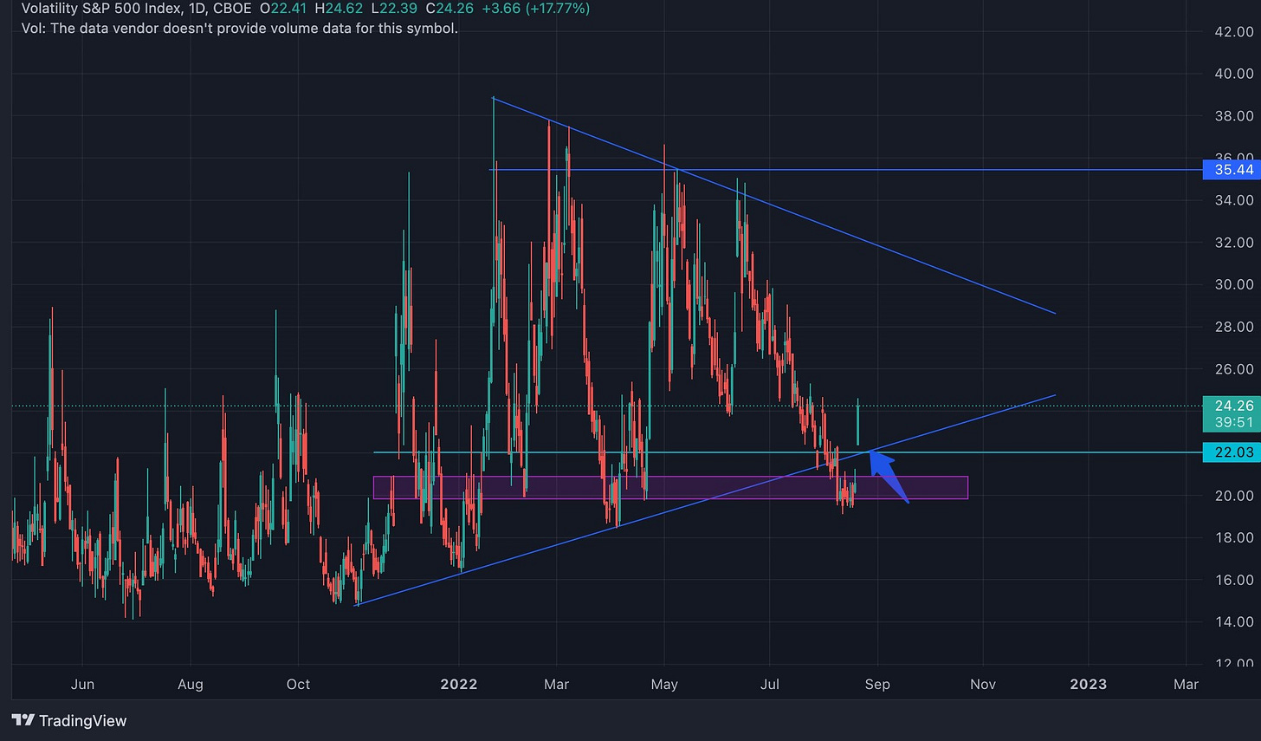Screen dimensions: 1261x741
Task: Click the 30.00 price scale value
Action: [x=1233, y=284]
